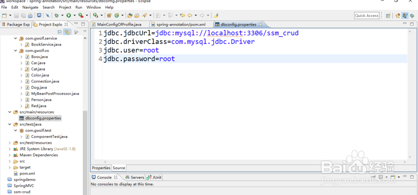
Task: Switch to the Servers view tab
Action: (135, 177)
